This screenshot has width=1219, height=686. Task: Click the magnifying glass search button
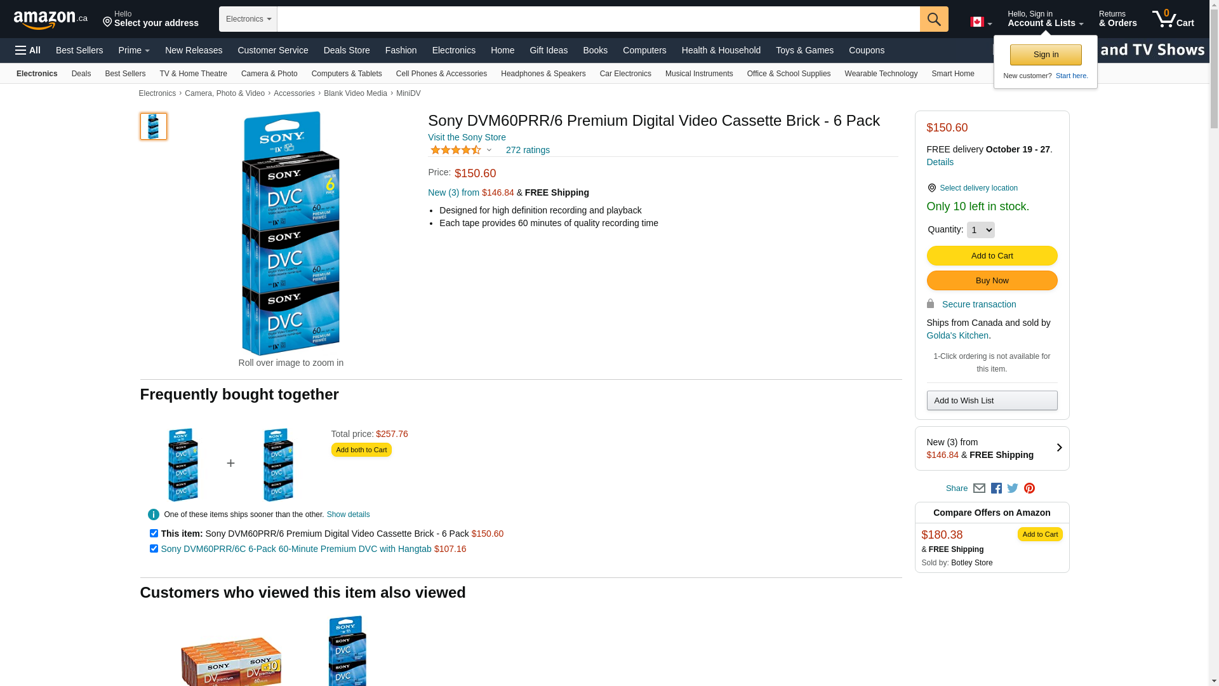[x=934, y=19]
